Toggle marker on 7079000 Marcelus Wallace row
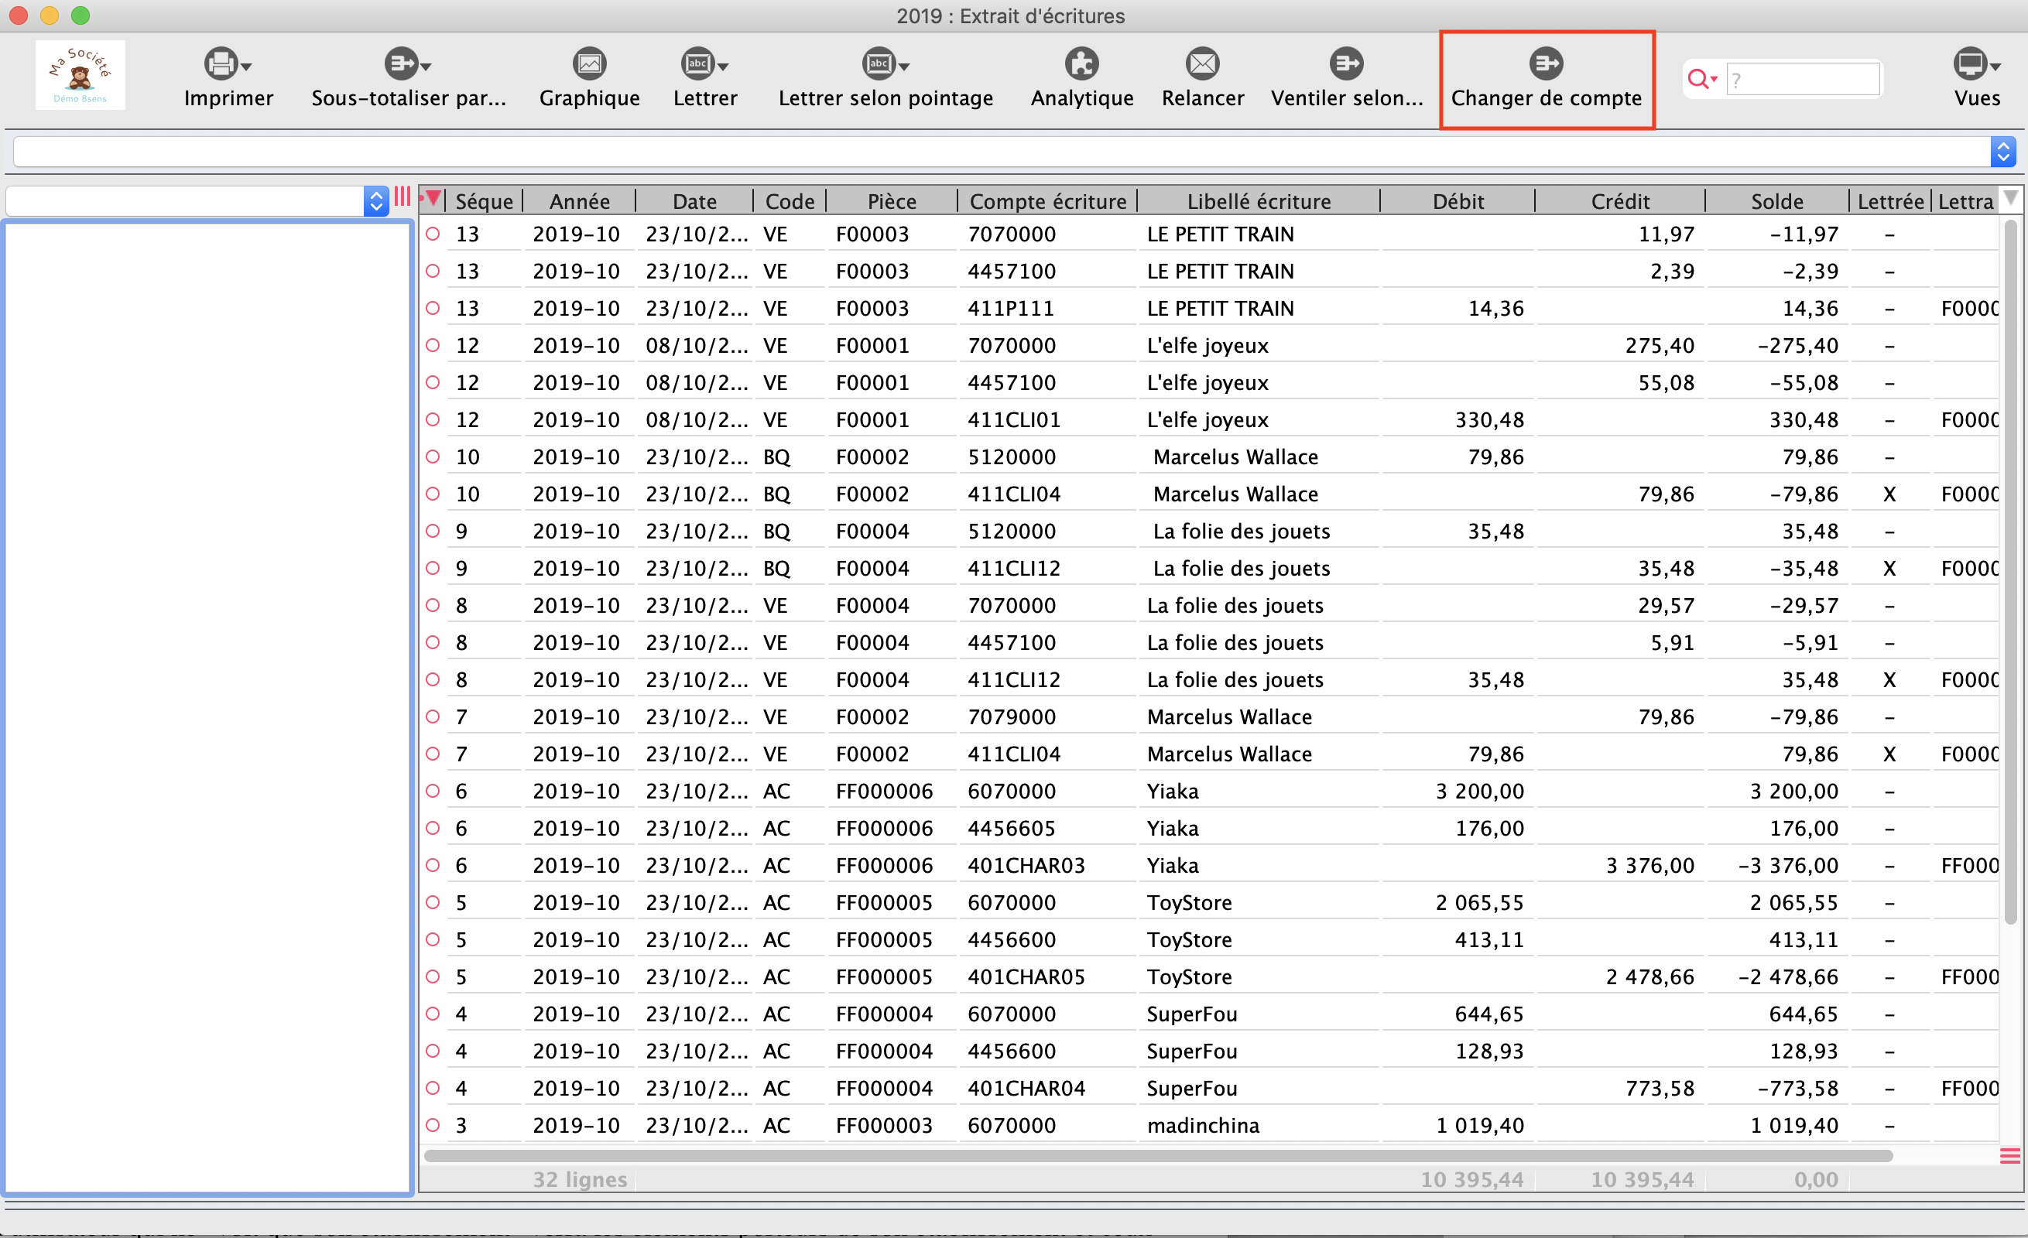2028x1238 pixels. tap(433, 716)
